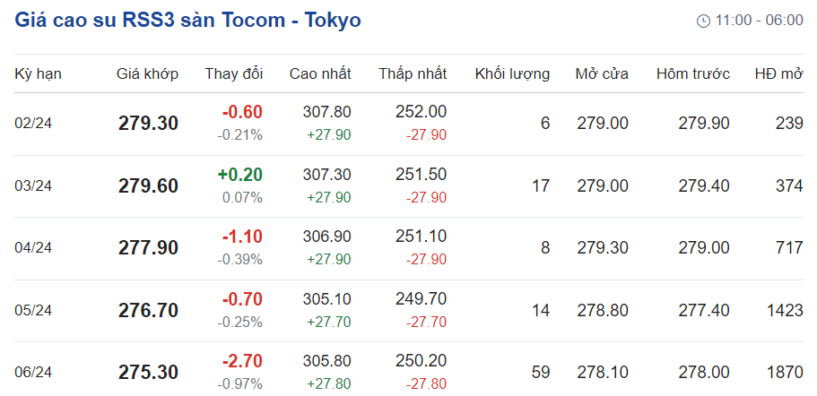Viewport: 817px width, 396px height.
Task: Click the Thay đổi column header
Action: (233, 73)
